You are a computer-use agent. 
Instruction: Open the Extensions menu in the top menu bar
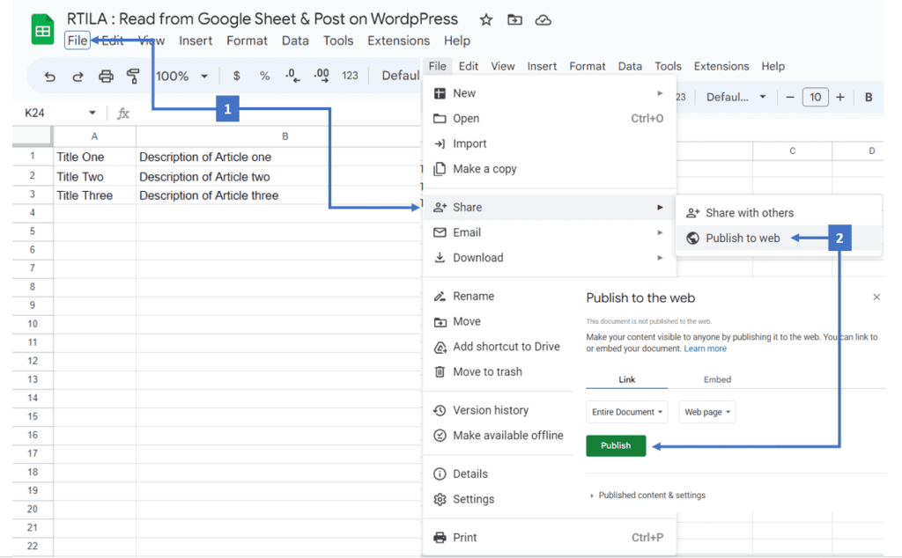click(399, 40)
